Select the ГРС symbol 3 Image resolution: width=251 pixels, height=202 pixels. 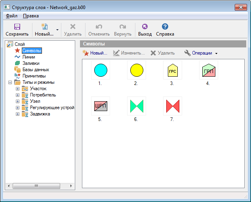tap(173, 70)
